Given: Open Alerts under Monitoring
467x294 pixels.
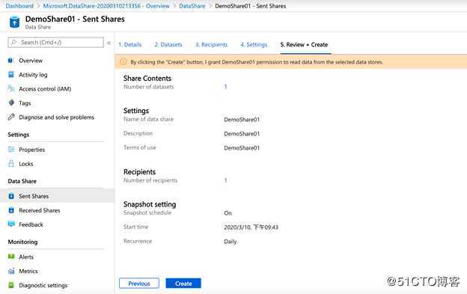Looking at the screenshot, I should coord(26,257).
